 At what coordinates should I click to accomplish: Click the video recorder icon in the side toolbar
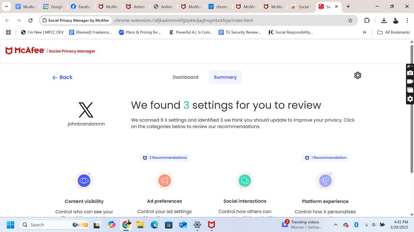click(x=410, y=81)
